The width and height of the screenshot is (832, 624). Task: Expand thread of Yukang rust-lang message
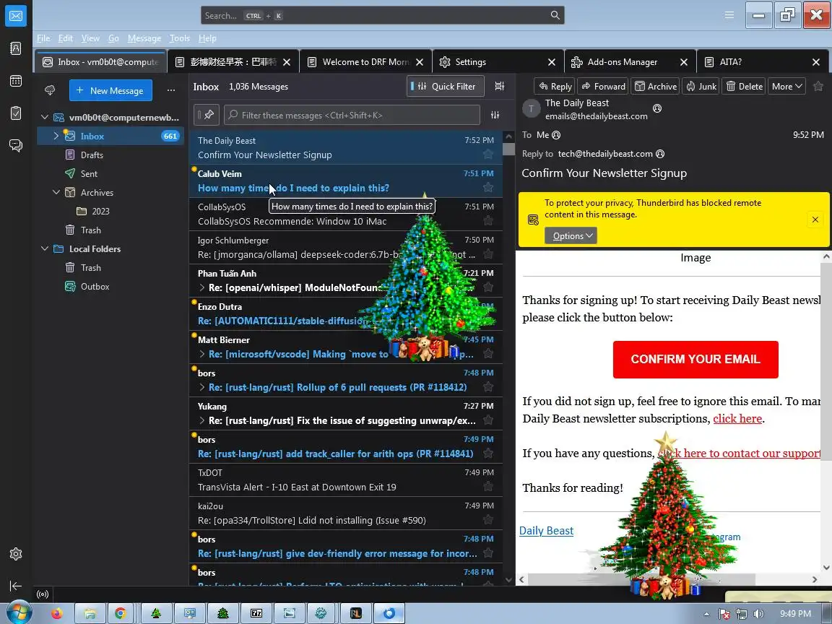click(x=202, y=420)
